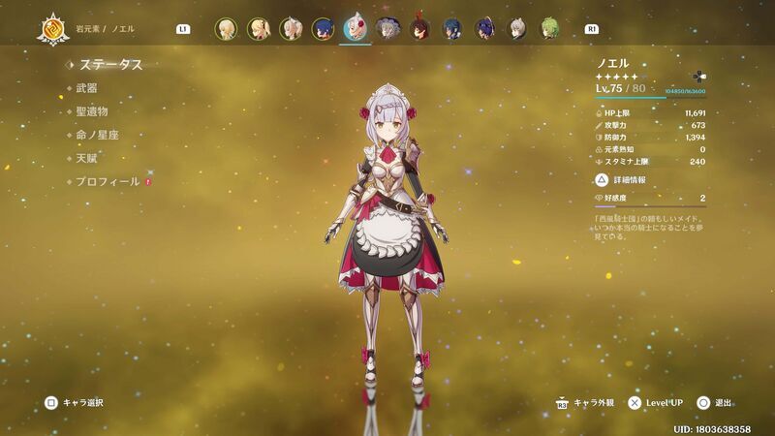Click the Level UP button
Viewport: 775px width, 436px height.
click(x=656, y=403)
